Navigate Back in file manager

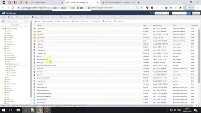point(58,21)
